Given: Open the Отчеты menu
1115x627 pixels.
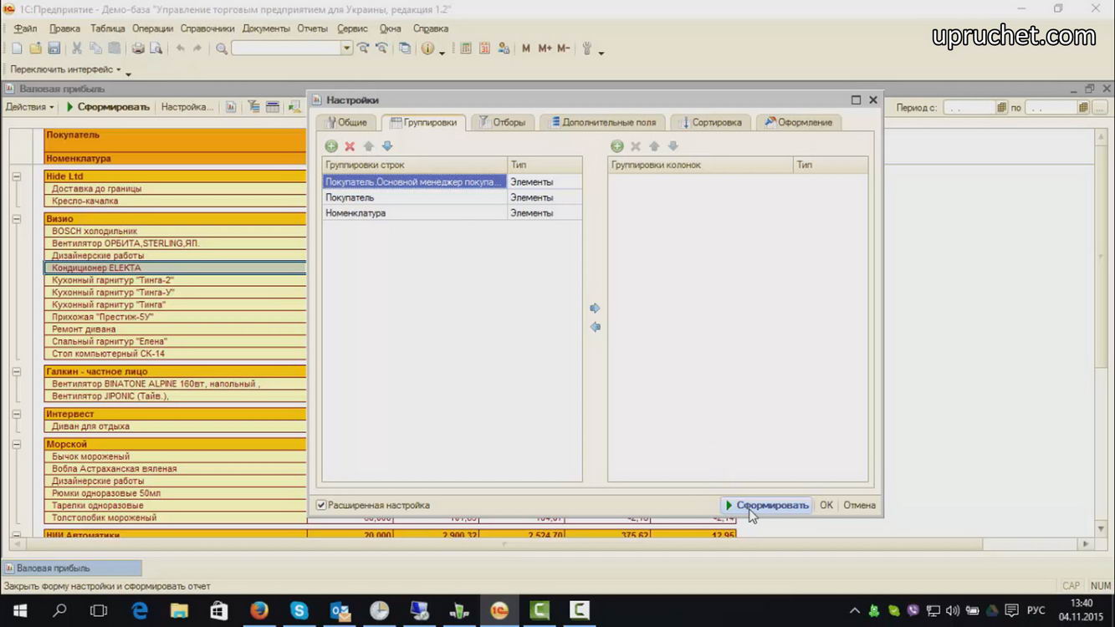Looking at the screenshot, I should (313, 28).
